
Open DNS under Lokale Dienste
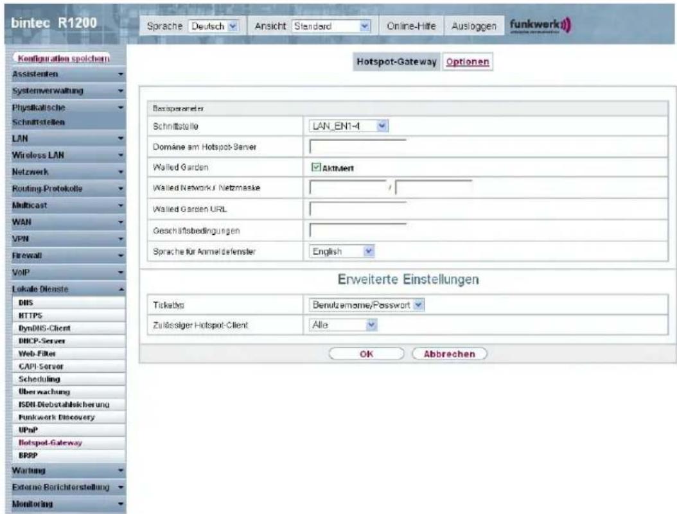(69, 303)
